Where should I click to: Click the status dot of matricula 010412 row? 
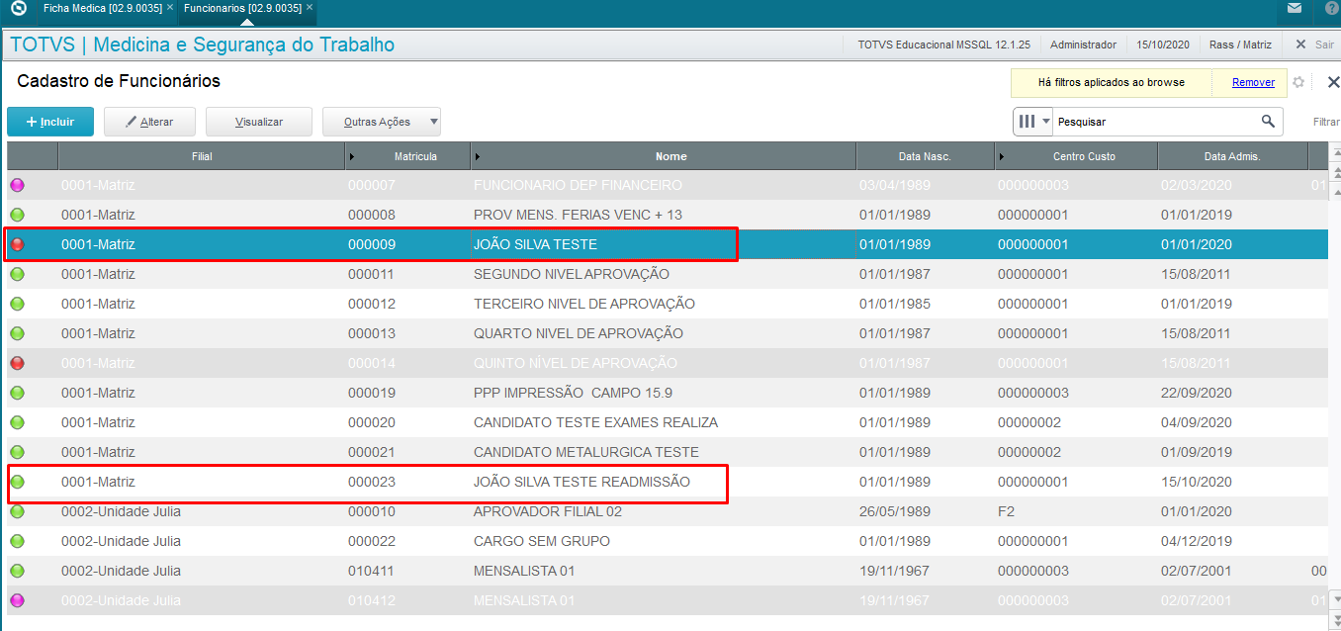pos(17,600)
